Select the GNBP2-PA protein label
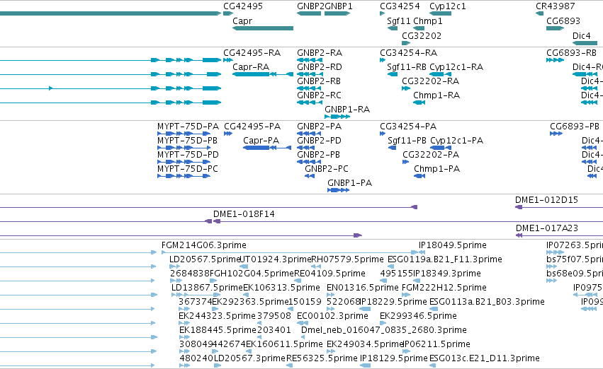The height and width of the screenshot is (369, 603). tap(319, 127)
